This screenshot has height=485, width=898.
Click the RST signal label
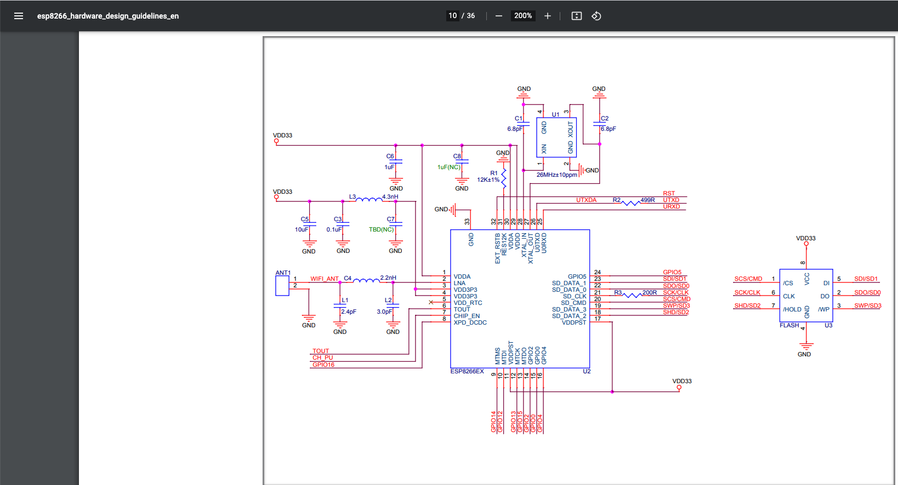(x=669, y=193)
